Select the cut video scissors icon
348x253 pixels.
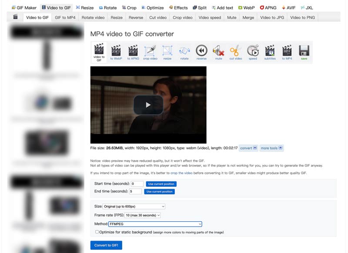(236, 52)
